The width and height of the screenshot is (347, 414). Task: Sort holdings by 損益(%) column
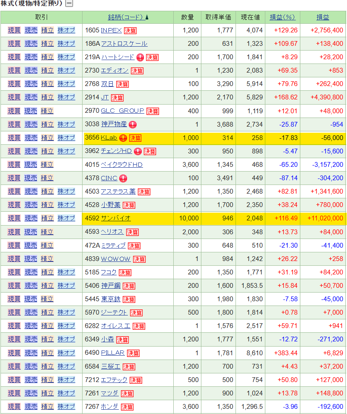pos(282,17)
